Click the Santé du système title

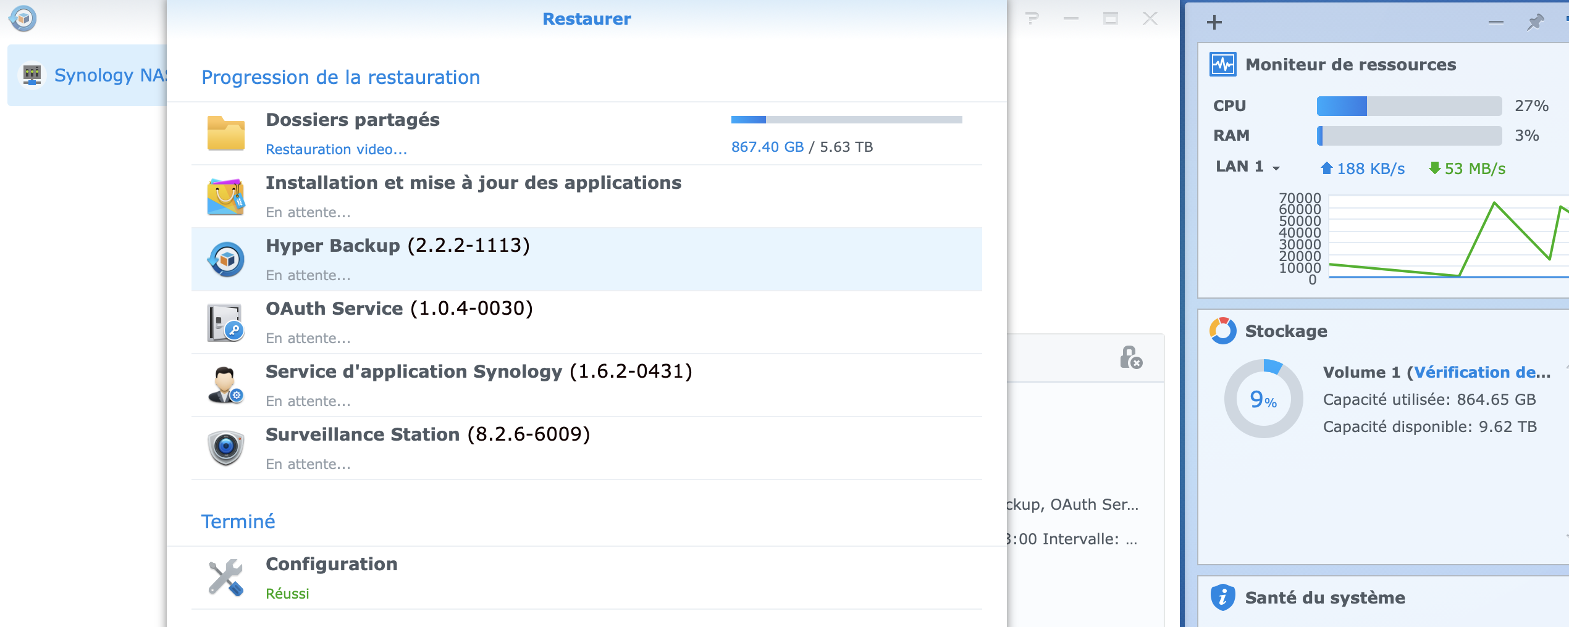(x=1325, y=597)
